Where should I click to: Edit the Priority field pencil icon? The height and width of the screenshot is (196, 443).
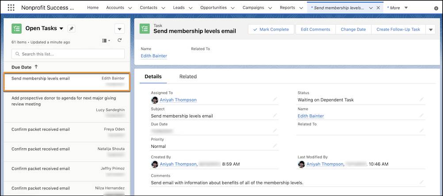pyautogui.click(x=275, y=146)
